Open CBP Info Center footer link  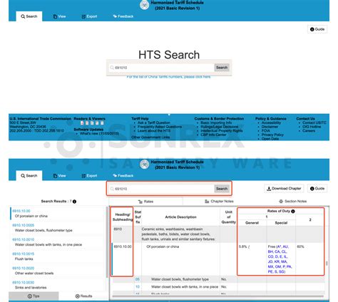(x=213, y=135)
